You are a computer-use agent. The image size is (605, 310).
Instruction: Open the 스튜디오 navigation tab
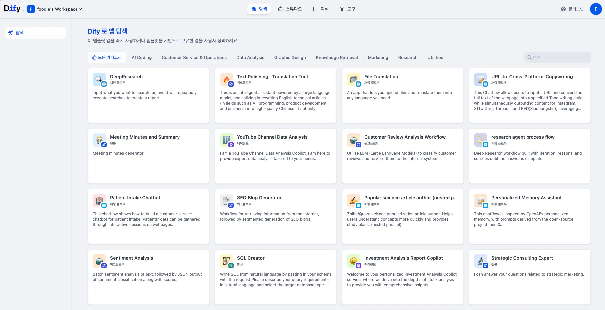[x=290, y=9]
